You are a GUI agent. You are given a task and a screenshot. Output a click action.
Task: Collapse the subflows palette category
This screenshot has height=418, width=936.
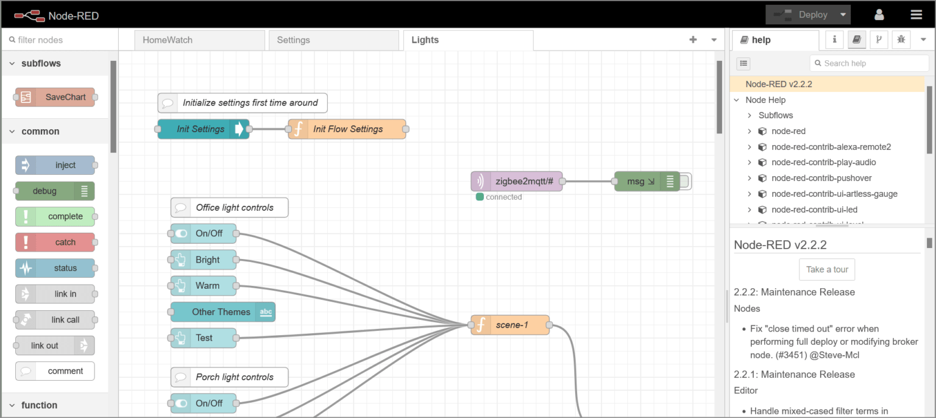(12, 63)
